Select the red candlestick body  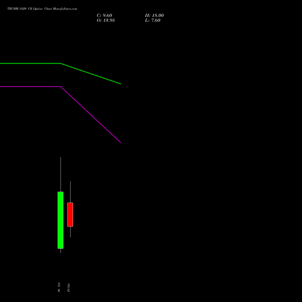(x=70, y=214)
